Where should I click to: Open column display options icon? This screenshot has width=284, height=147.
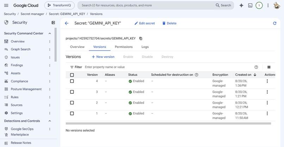click(x=269, y=67)
